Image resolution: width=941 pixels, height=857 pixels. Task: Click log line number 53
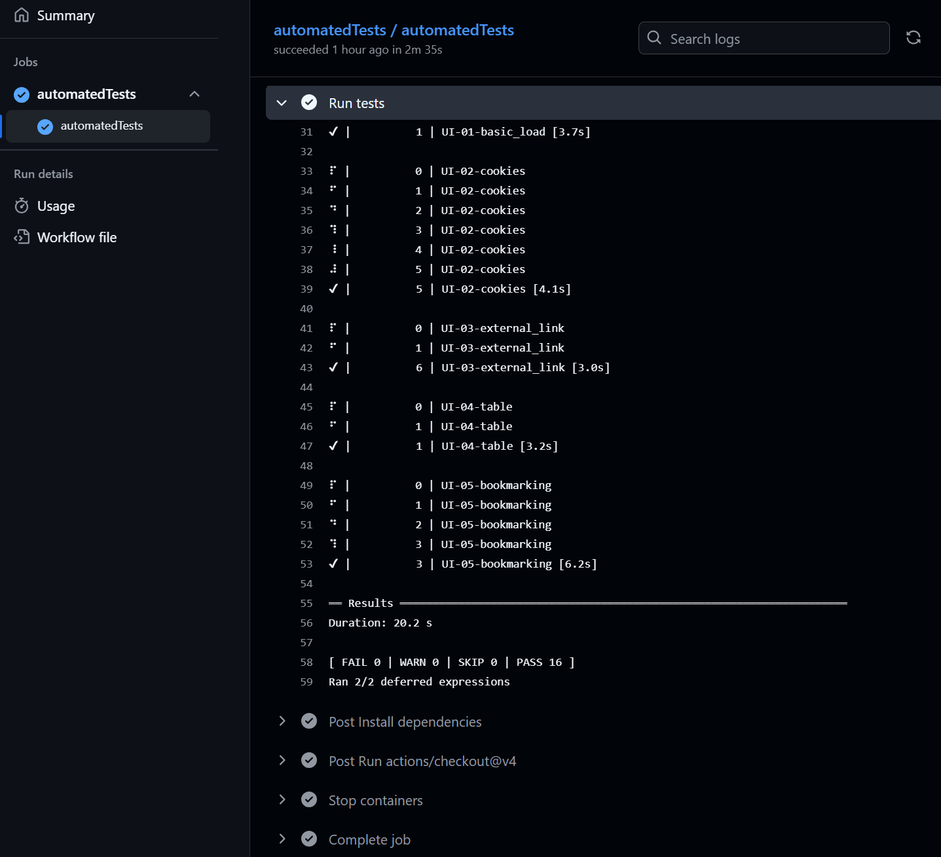pyautogui.click(x=306, y=564)
